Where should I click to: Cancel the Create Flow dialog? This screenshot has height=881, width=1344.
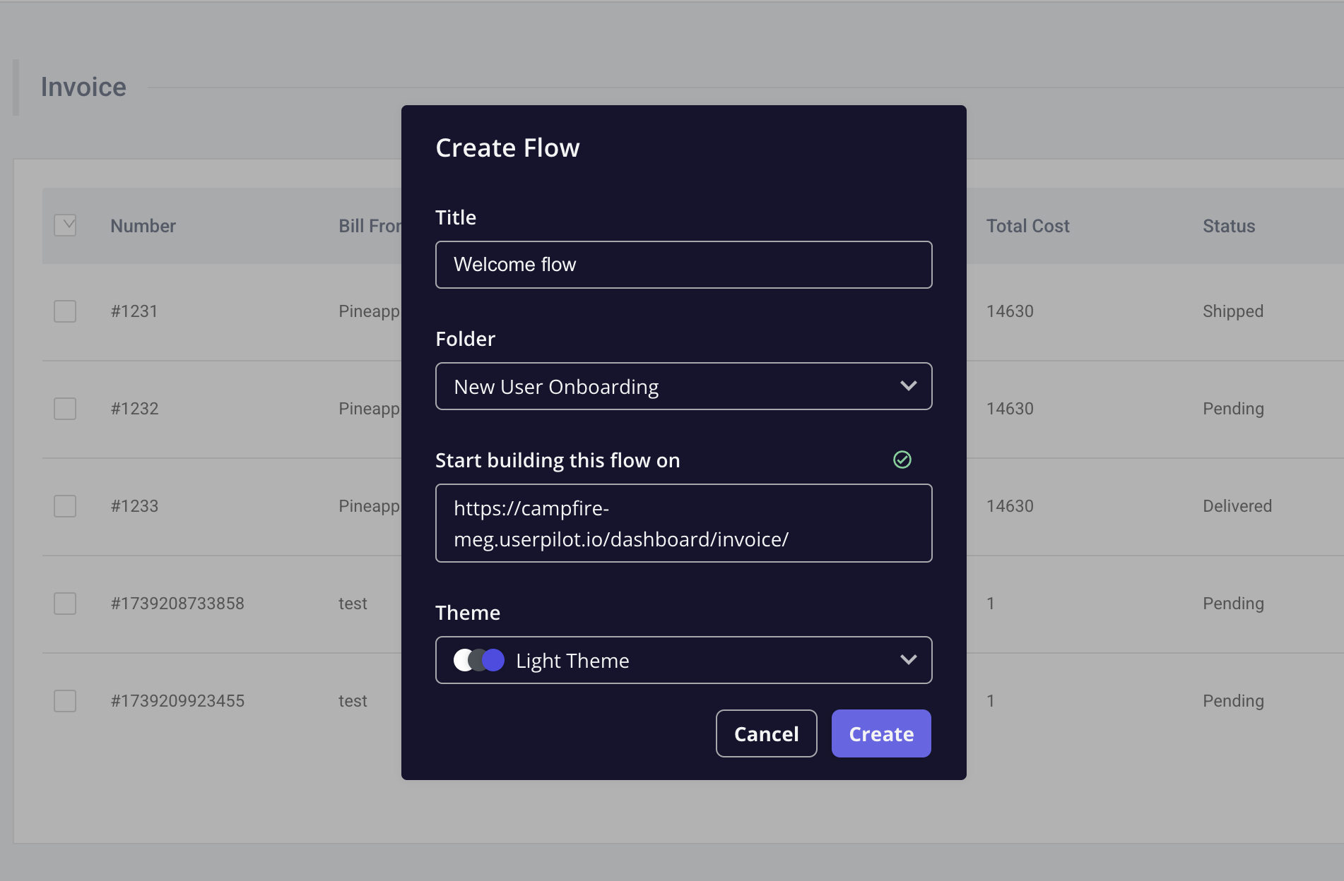click(767, 733)
